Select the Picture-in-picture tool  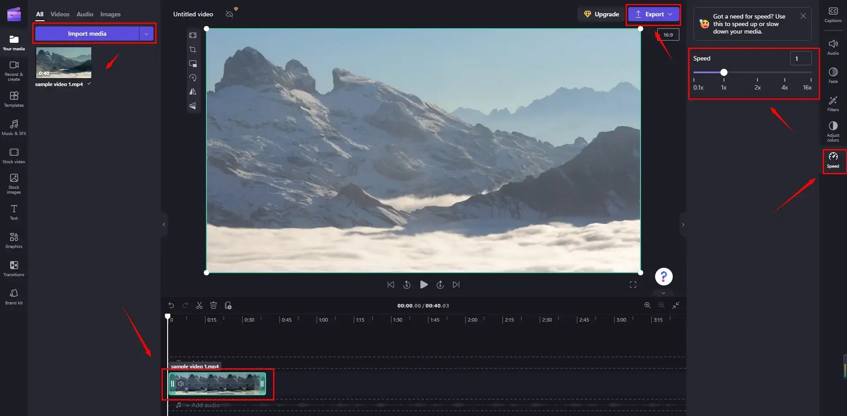click(193, 64)
